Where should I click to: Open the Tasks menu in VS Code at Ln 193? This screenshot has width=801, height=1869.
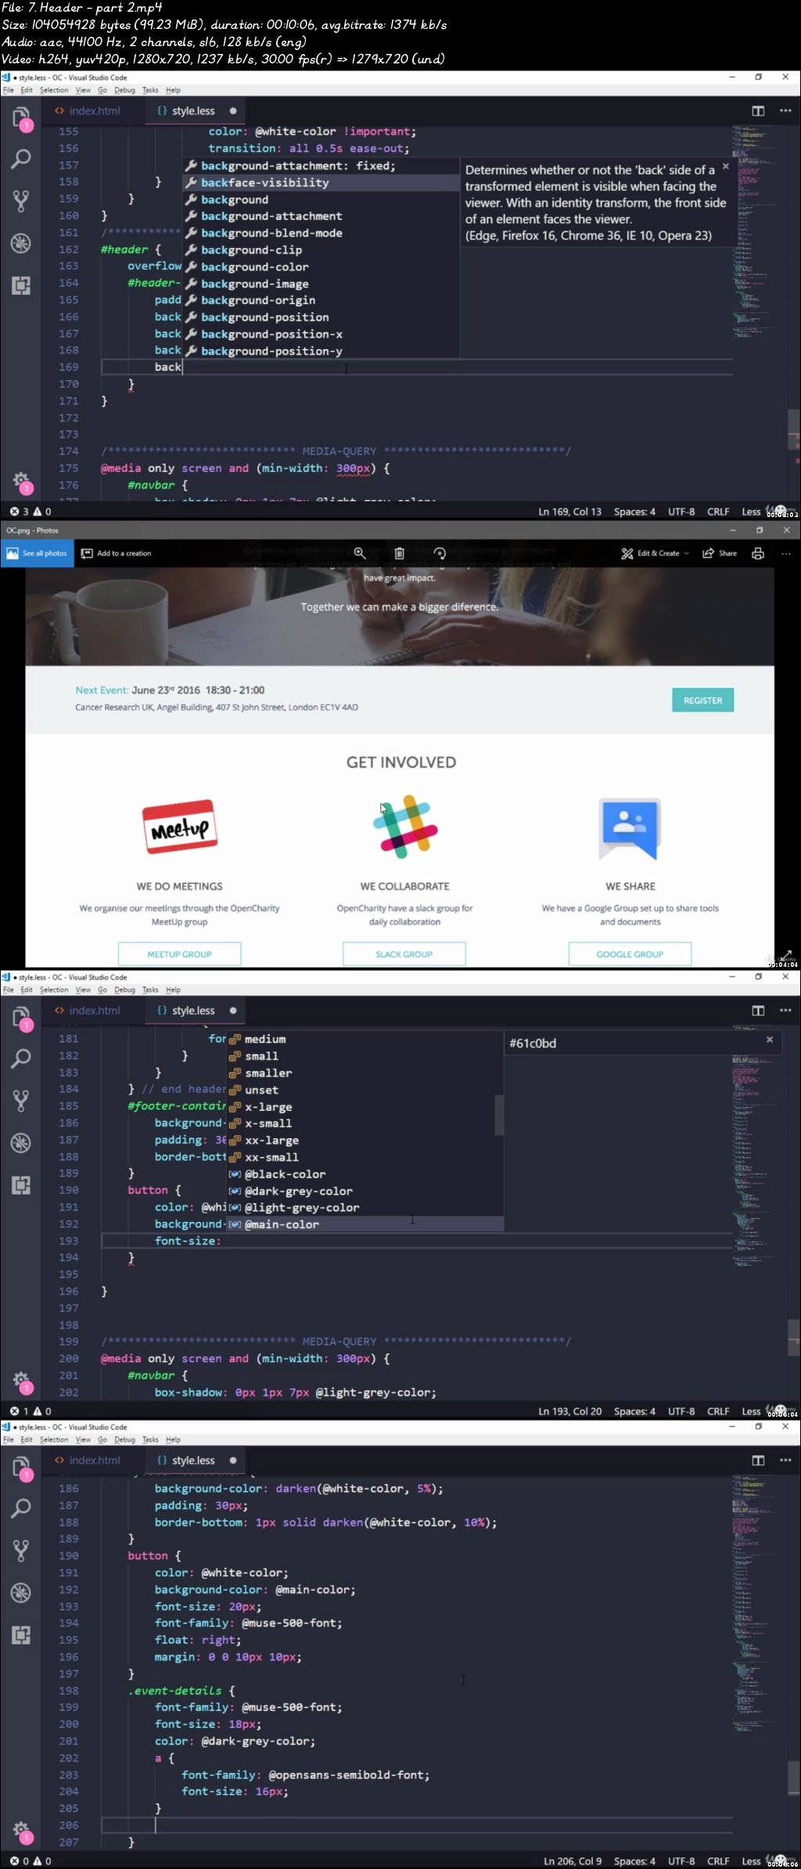pos(150,990)
